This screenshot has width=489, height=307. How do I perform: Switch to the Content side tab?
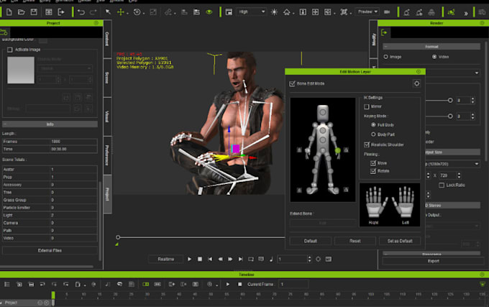(x=107, y=39)
